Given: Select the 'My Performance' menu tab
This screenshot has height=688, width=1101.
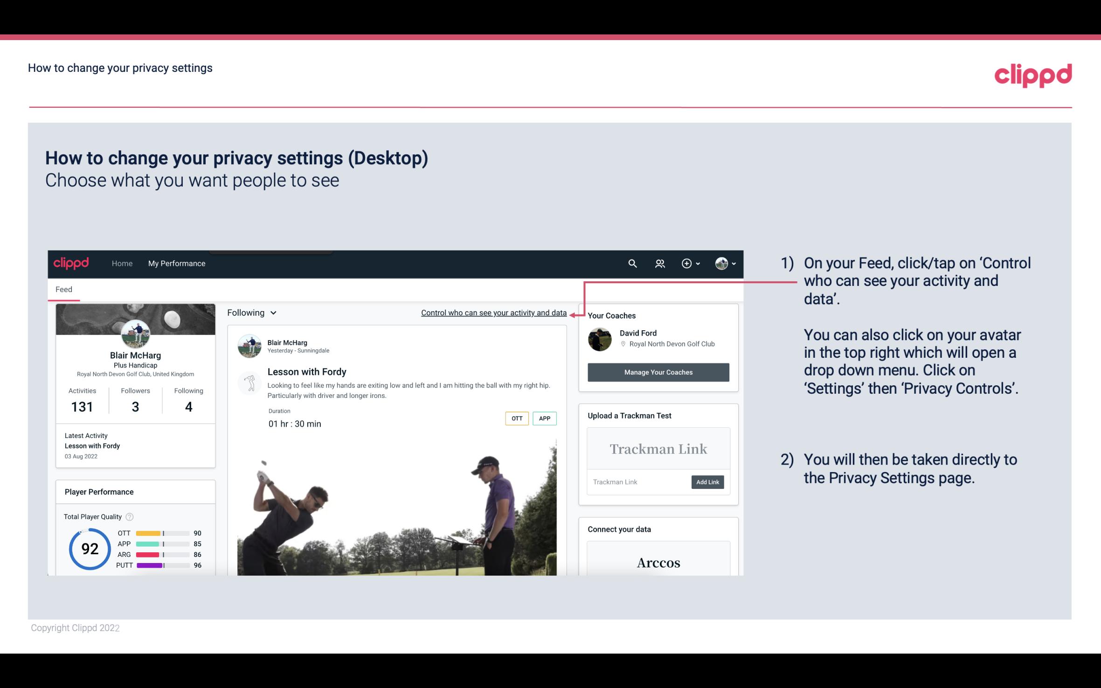Looking at the screenshot, I should coord(176,262).
